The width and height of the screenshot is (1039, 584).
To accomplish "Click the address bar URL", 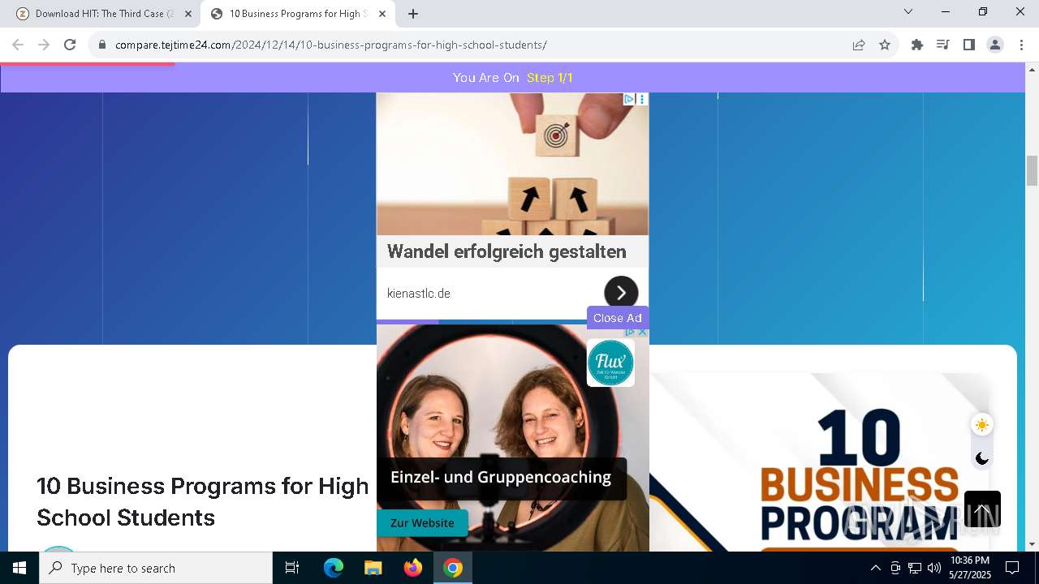I will (331, 45).
